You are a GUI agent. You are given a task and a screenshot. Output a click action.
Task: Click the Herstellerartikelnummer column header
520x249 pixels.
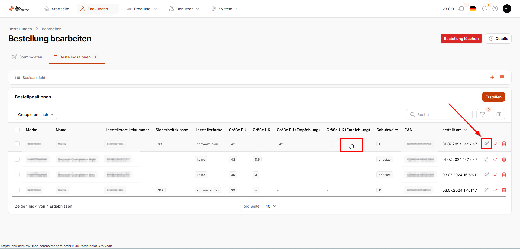click(127, 130)
